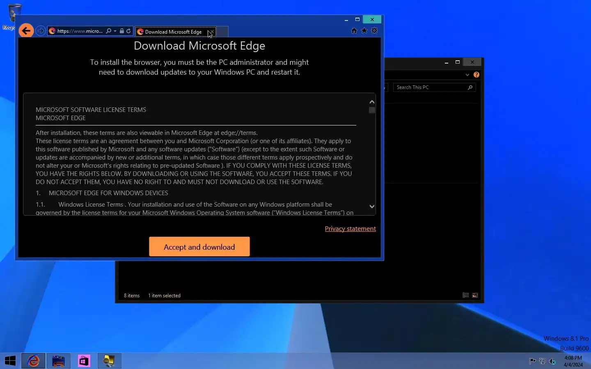
Task: Click the muted volume speaker tray icon
Action: (x=552, y=361)
